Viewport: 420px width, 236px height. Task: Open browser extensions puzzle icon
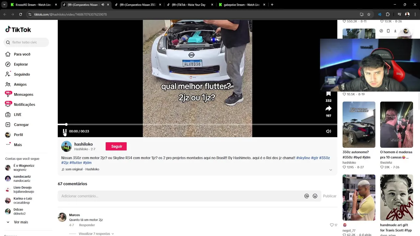click(x=388, y=14)
